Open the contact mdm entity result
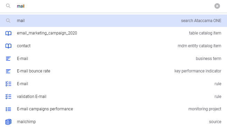Image resolution: width=227 pixels, height=129 pixels. point(113,46)
